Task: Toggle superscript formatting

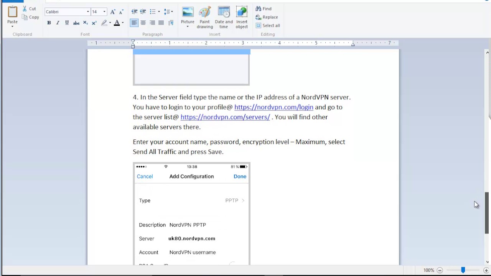Action: pos(94,23)
